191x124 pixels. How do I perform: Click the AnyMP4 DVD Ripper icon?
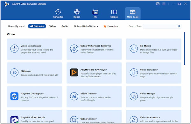(x=14, y=96)
